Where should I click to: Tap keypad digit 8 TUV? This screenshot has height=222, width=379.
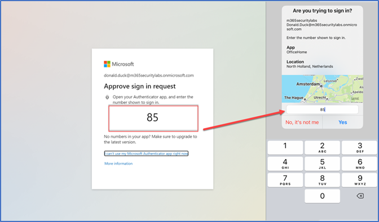(x=322, y=180)
